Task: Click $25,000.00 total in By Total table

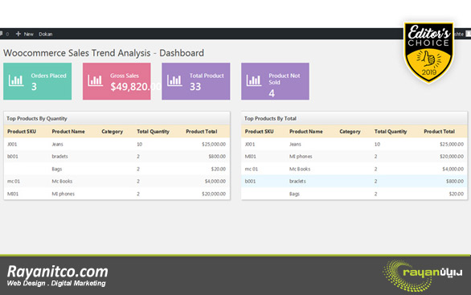Action: point(452,145)
